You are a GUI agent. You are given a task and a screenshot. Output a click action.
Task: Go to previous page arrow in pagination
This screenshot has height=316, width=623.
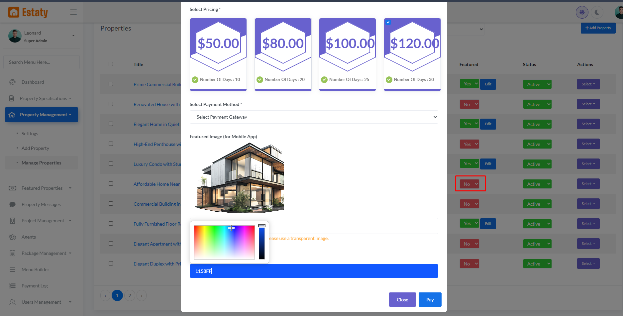(105, 295)
